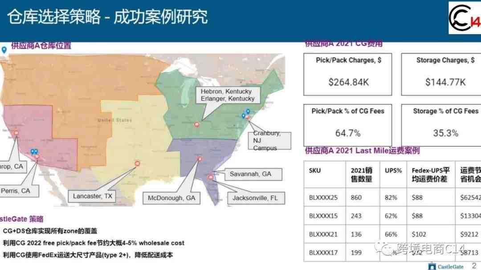This screenshot has height=270, width=481.
Task: Click the sales quantity '243'
Action: pyautogui.click(x=356, y=216)
